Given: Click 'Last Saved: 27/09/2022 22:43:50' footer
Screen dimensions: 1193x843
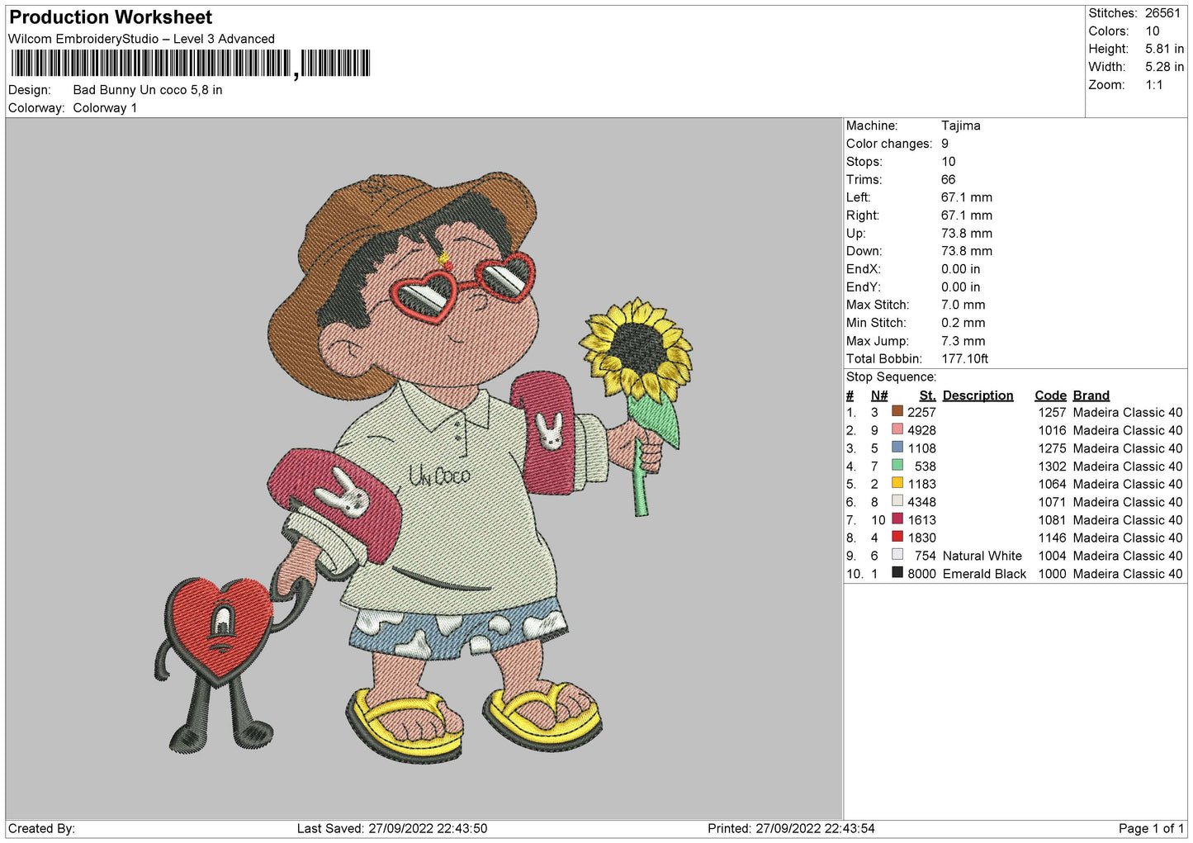Looking at the screenshot, I should (x=392, y=828).
